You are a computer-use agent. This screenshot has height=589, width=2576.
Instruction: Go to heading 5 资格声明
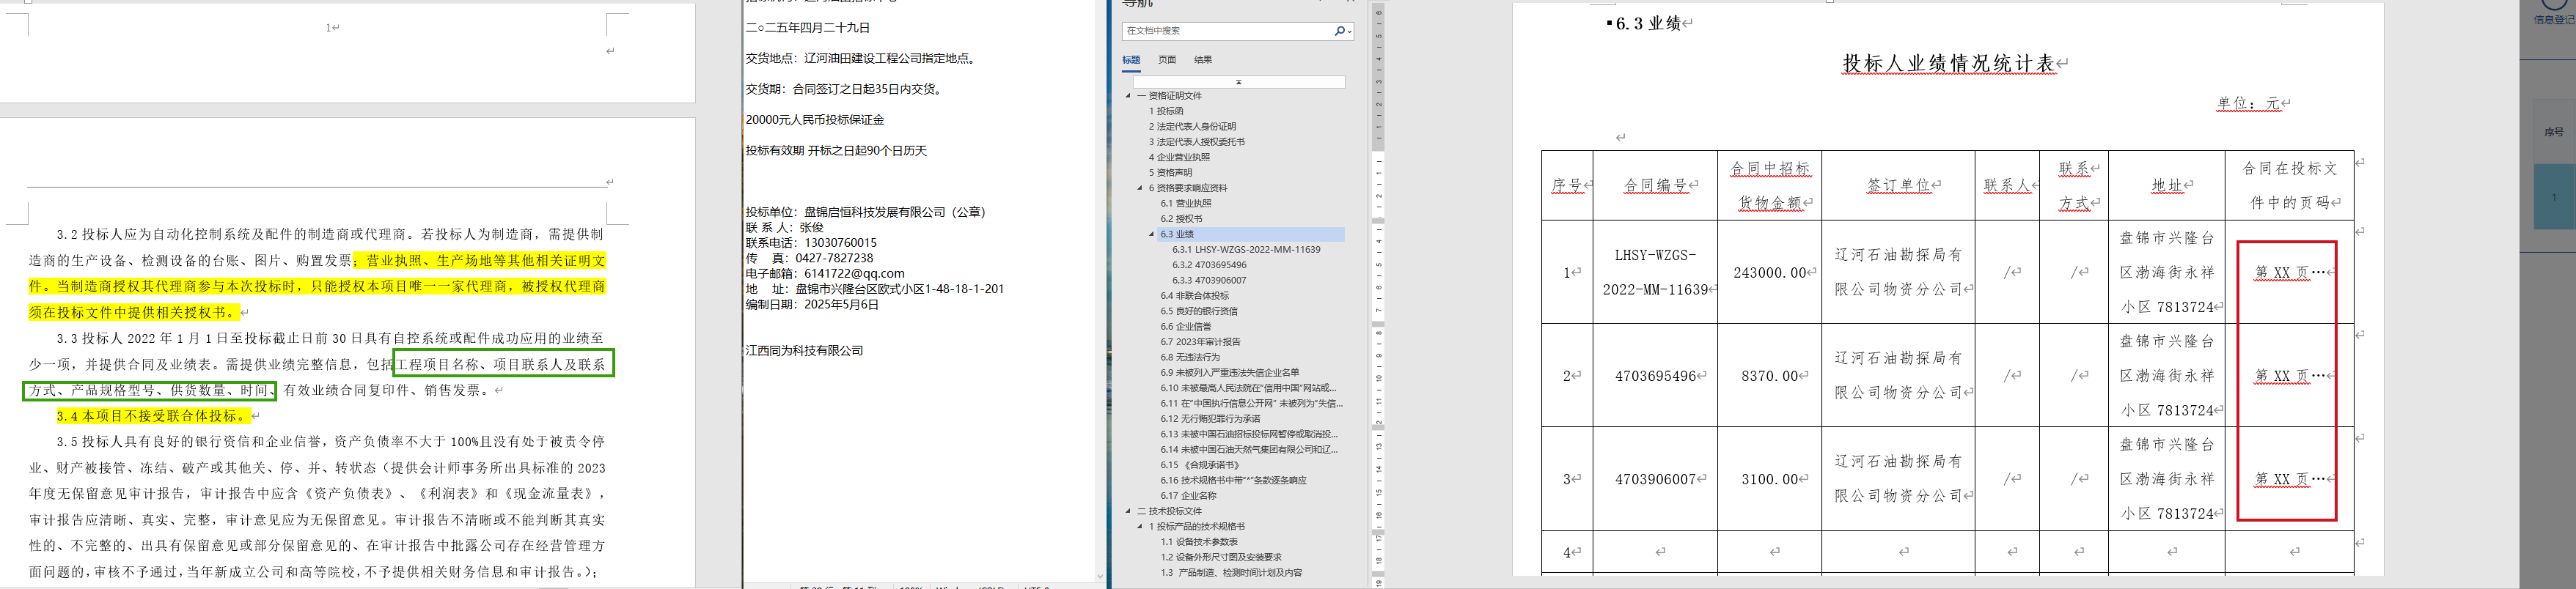coord(1170,173)
